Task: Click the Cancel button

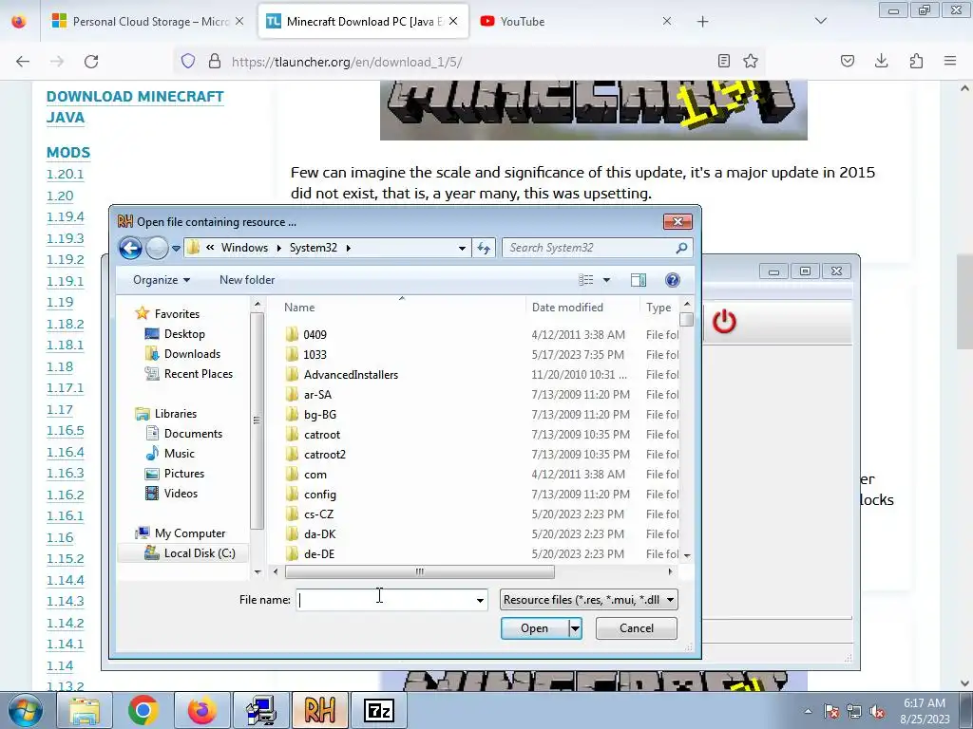Action: 636,628
